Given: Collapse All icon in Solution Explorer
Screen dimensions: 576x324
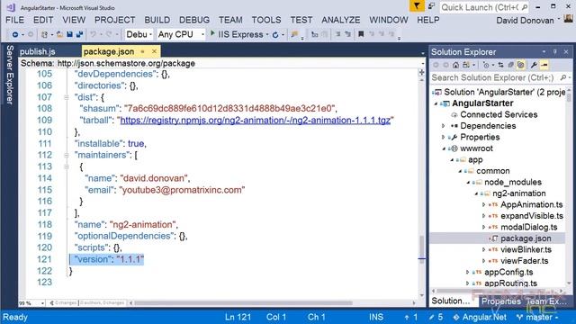Looking at the screenshot, I should pos(510,65).
